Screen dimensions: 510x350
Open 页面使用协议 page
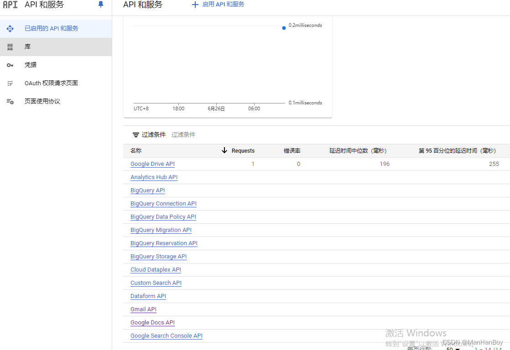click(x=56, y=101)
